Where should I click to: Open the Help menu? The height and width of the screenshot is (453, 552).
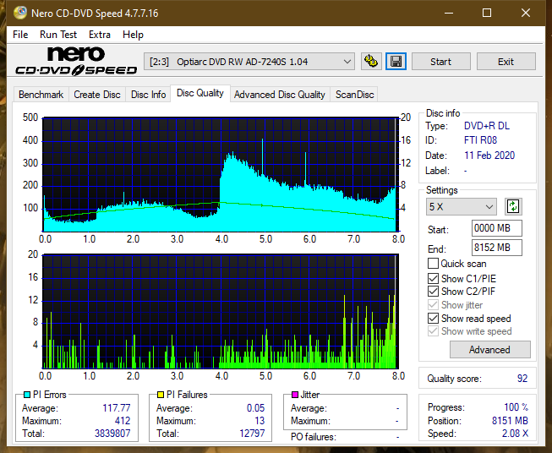[133, 35]
